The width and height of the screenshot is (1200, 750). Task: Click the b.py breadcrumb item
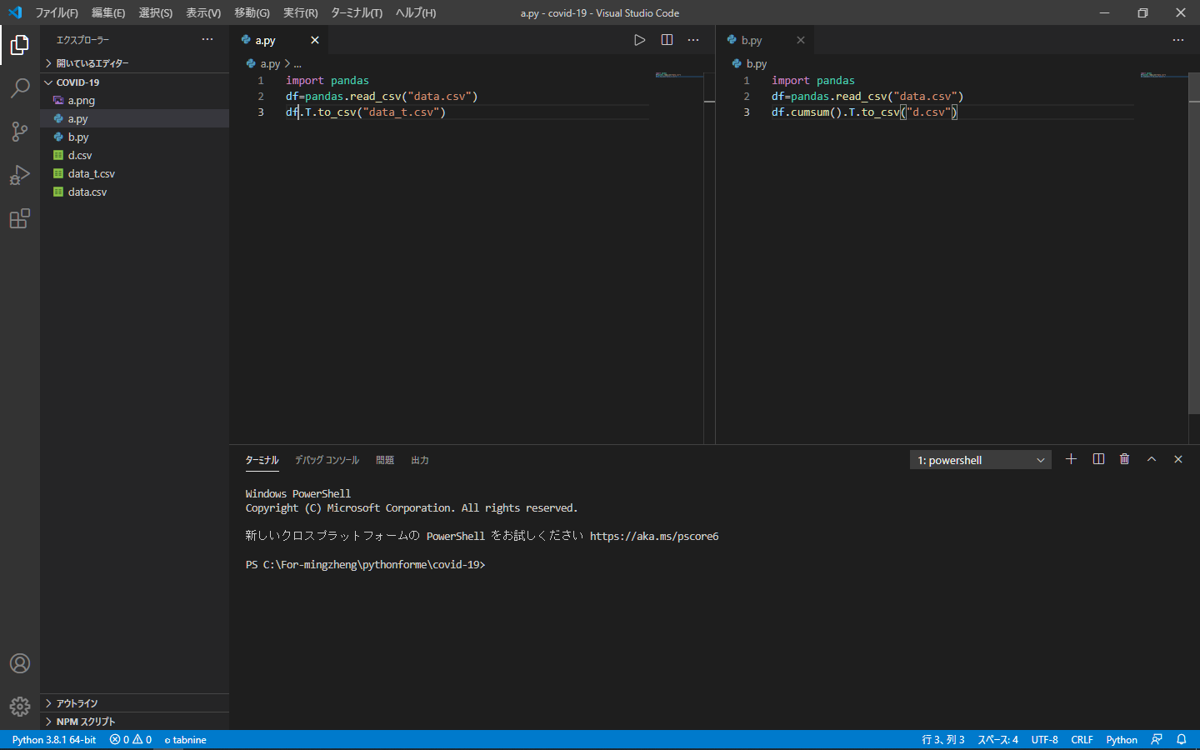pyautogui.click(x=749, y=63)
